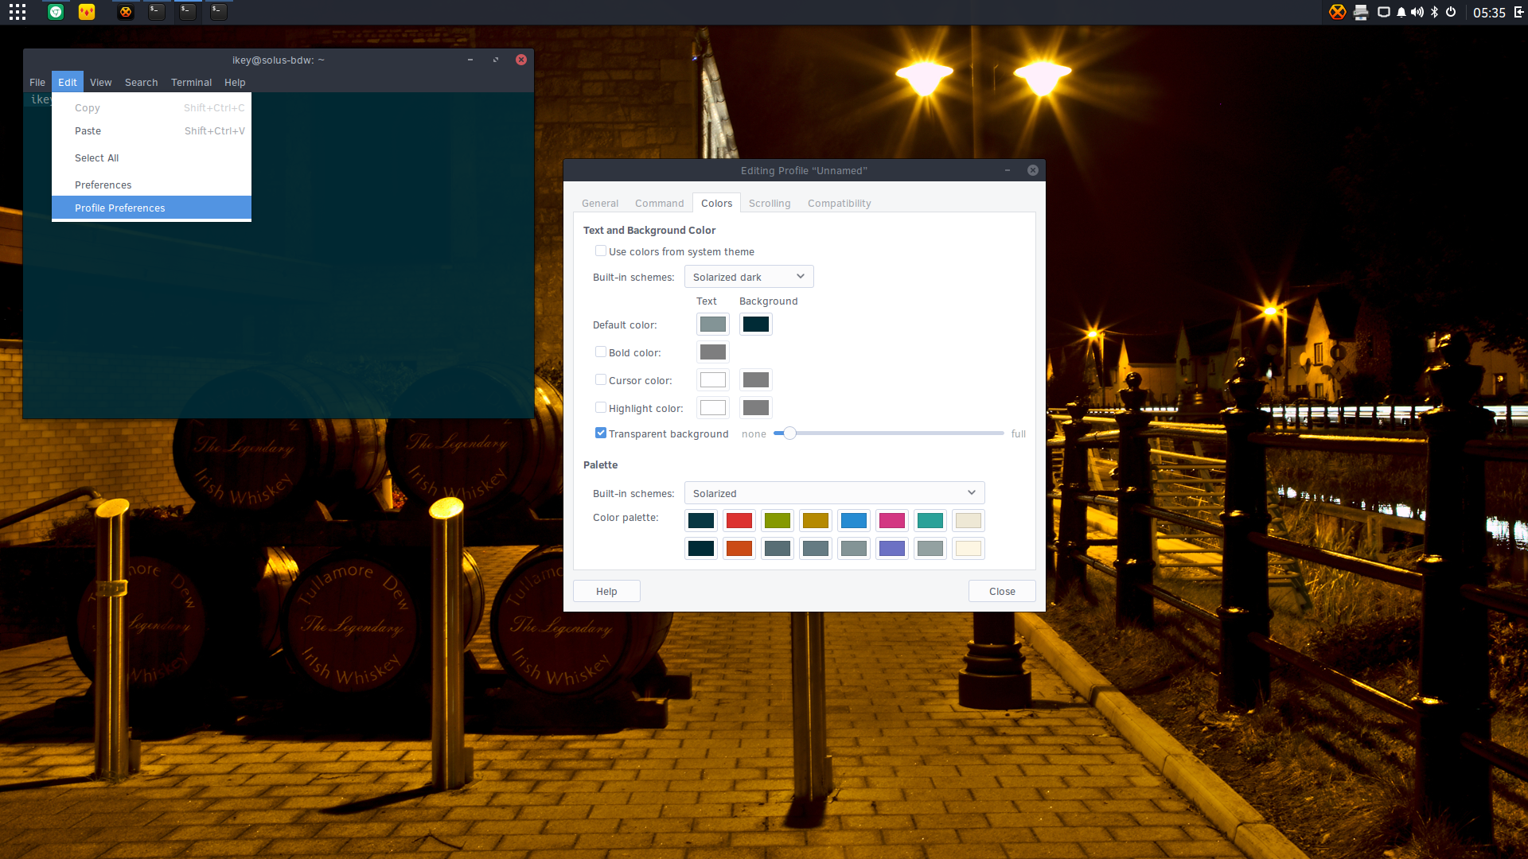The image size is (1528, 859).
Task: Click the blue palette swatch in the top row
Action: [x=854, y=521]
